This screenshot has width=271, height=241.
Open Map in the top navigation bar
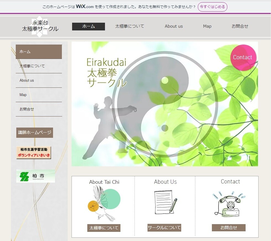[x=207, y=26]
